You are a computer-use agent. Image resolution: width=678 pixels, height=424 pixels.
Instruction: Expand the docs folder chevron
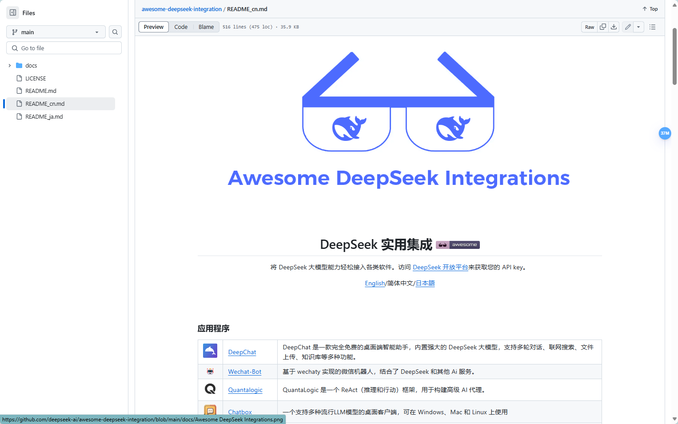click(x=10, y=65)
